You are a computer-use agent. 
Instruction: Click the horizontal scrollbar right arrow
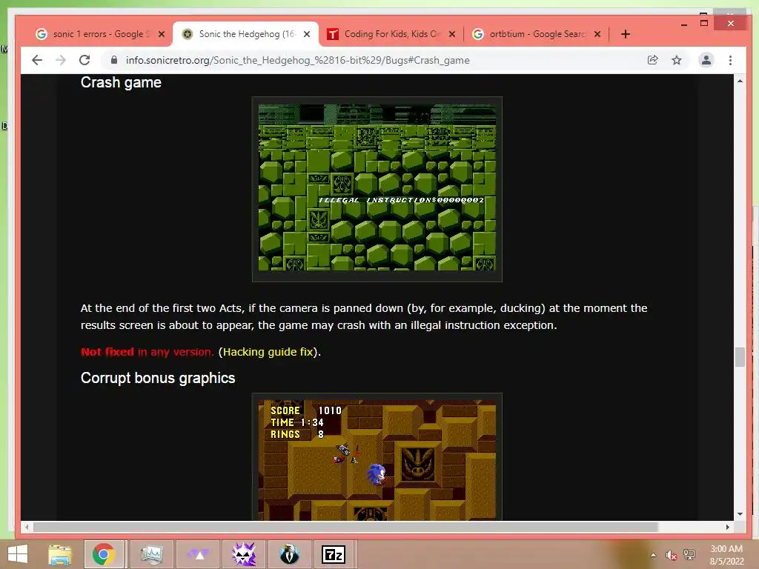coord(727,527)
